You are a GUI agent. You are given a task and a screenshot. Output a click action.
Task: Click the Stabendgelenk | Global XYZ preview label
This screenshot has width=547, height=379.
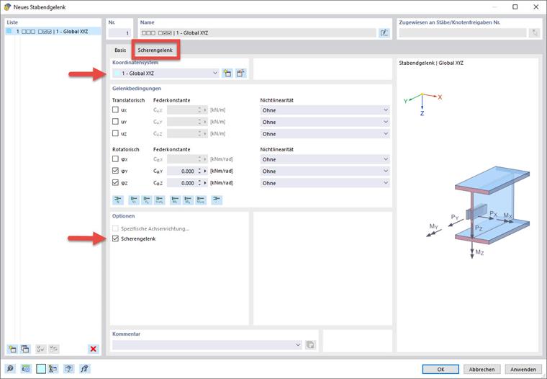click(x=431, y=63)
